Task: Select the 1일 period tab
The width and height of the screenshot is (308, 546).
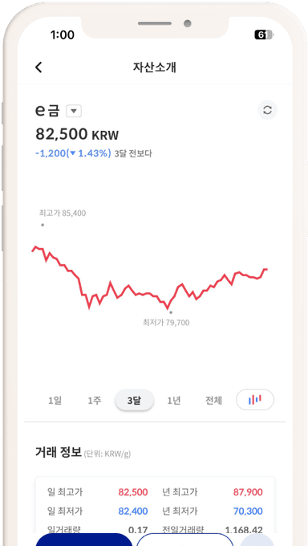Action: (55, 401)
